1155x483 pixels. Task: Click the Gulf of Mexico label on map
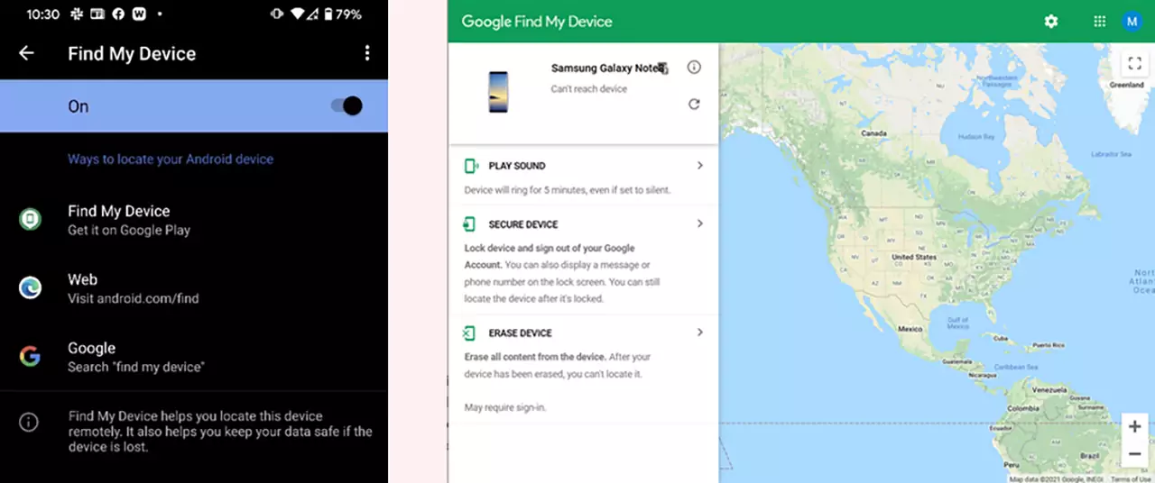click(x=958, y=323)
